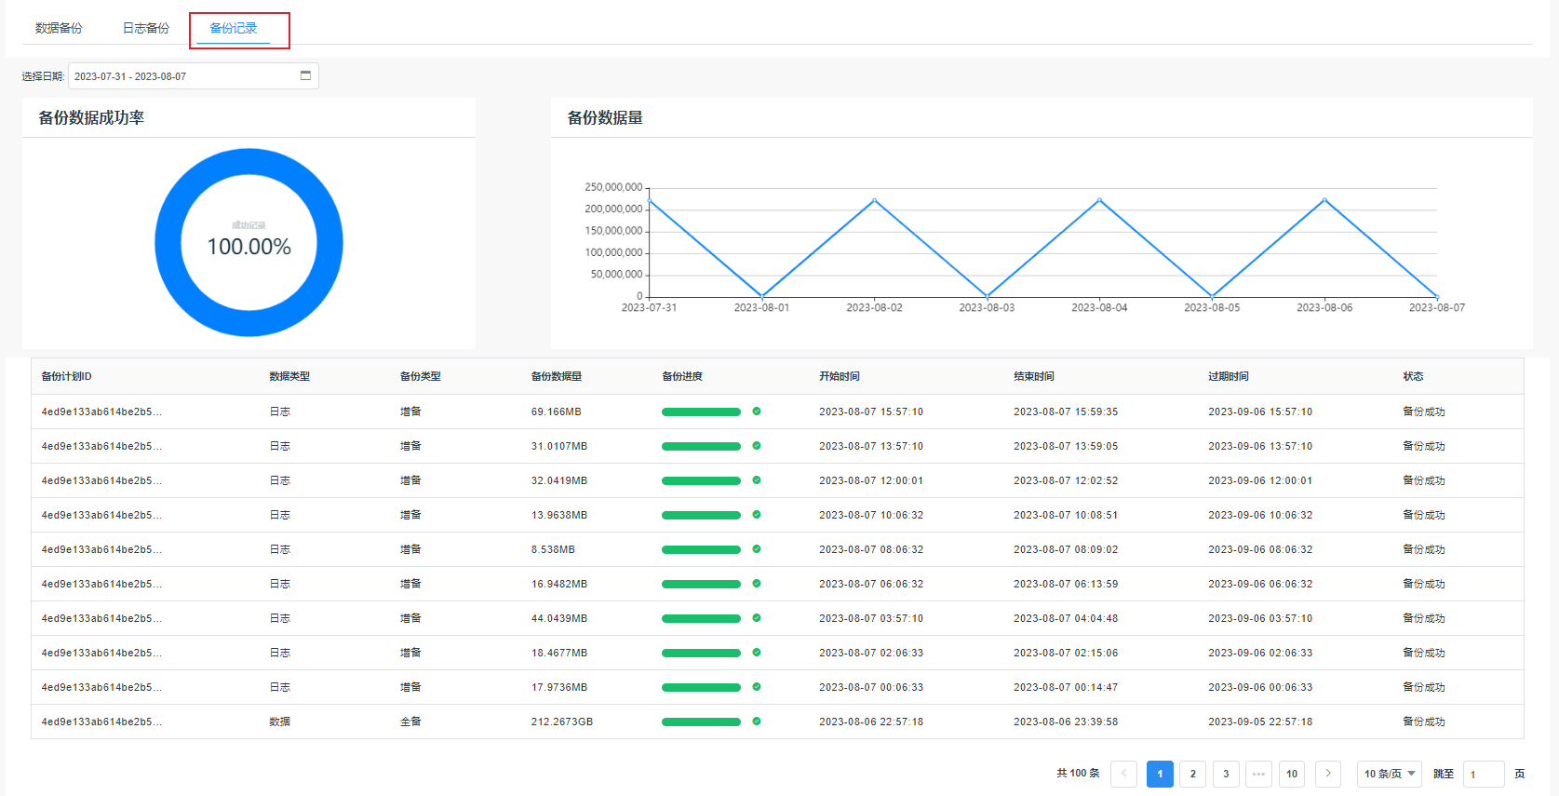Select pagination page 1

pyautogui.click(x=1160, y=774)
